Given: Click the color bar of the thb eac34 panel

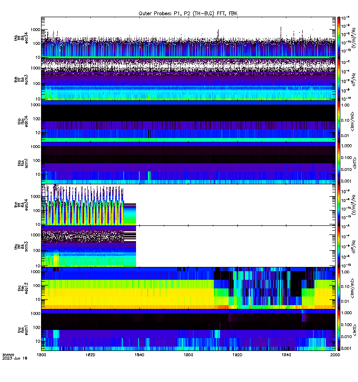Looking at the screenshot, I should (x=338, y=38).
